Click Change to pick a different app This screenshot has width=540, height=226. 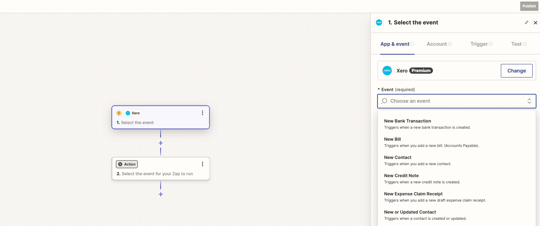[x=517, y=71]
